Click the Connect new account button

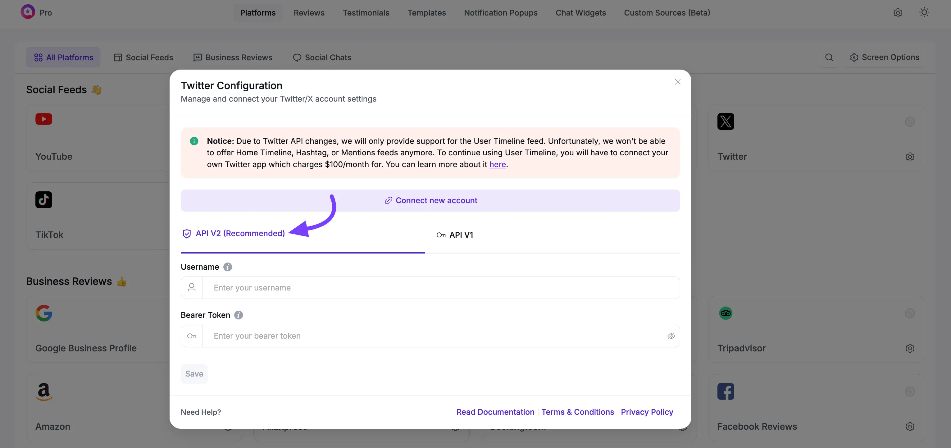(430, 200)
